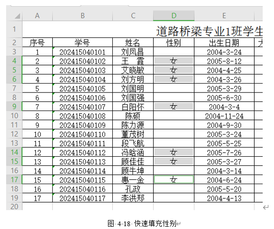
Task: Select column E header
Action: [x=224, y=16]
